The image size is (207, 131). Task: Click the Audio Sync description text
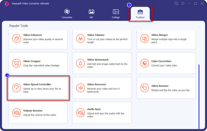[x=106, y=115]
